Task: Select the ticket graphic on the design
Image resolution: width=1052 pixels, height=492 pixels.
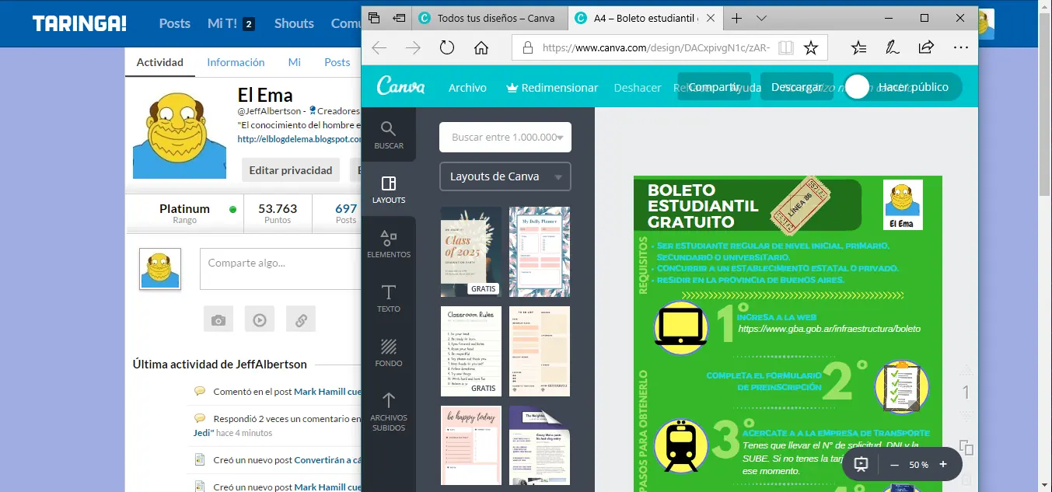Action: (x=799, y=204)
